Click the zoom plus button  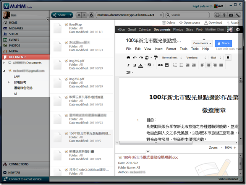[x=240, y=147]
